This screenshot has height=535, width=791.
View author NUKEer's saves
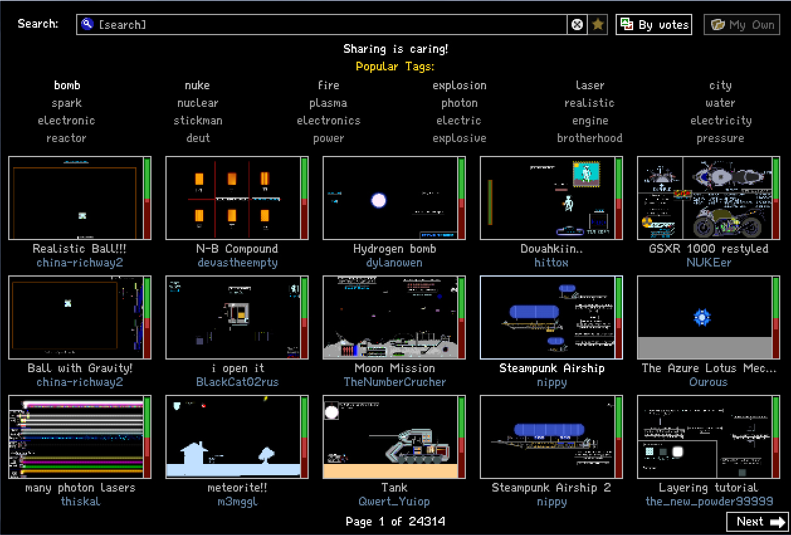pos(709,263)
